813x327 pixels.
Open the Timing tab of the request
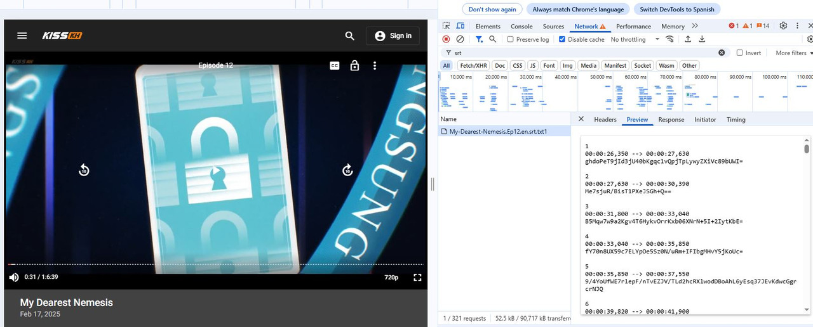click(x=736, y=120)
